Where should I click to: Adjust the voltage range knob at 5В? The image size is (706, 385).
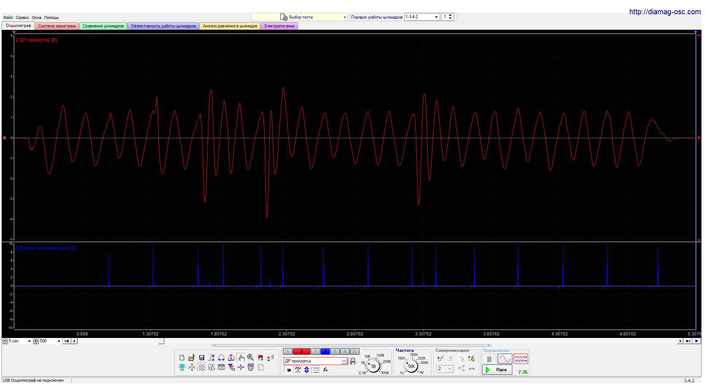[x=373, y=366]
